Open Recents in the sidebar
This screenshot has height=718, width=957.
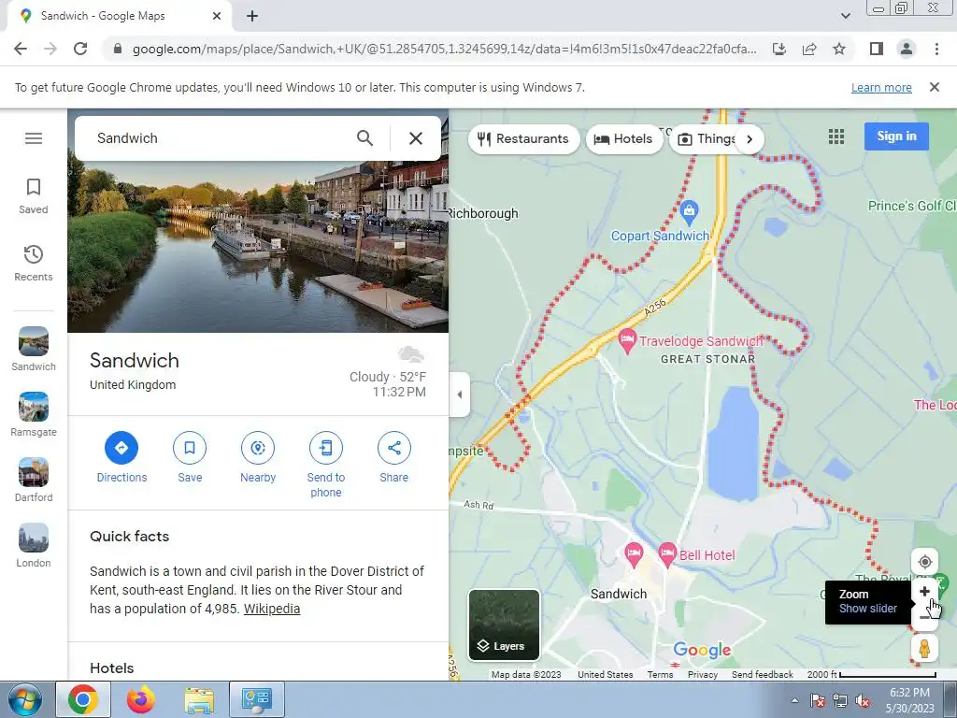click(34, 263)
